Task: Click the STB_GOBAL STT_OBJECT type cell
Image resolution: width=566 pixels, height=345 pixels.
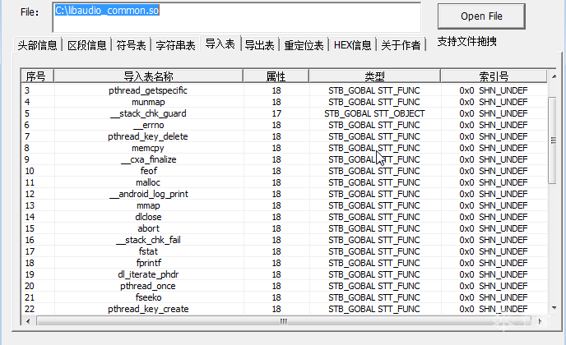Action: (x=374, y=113)
